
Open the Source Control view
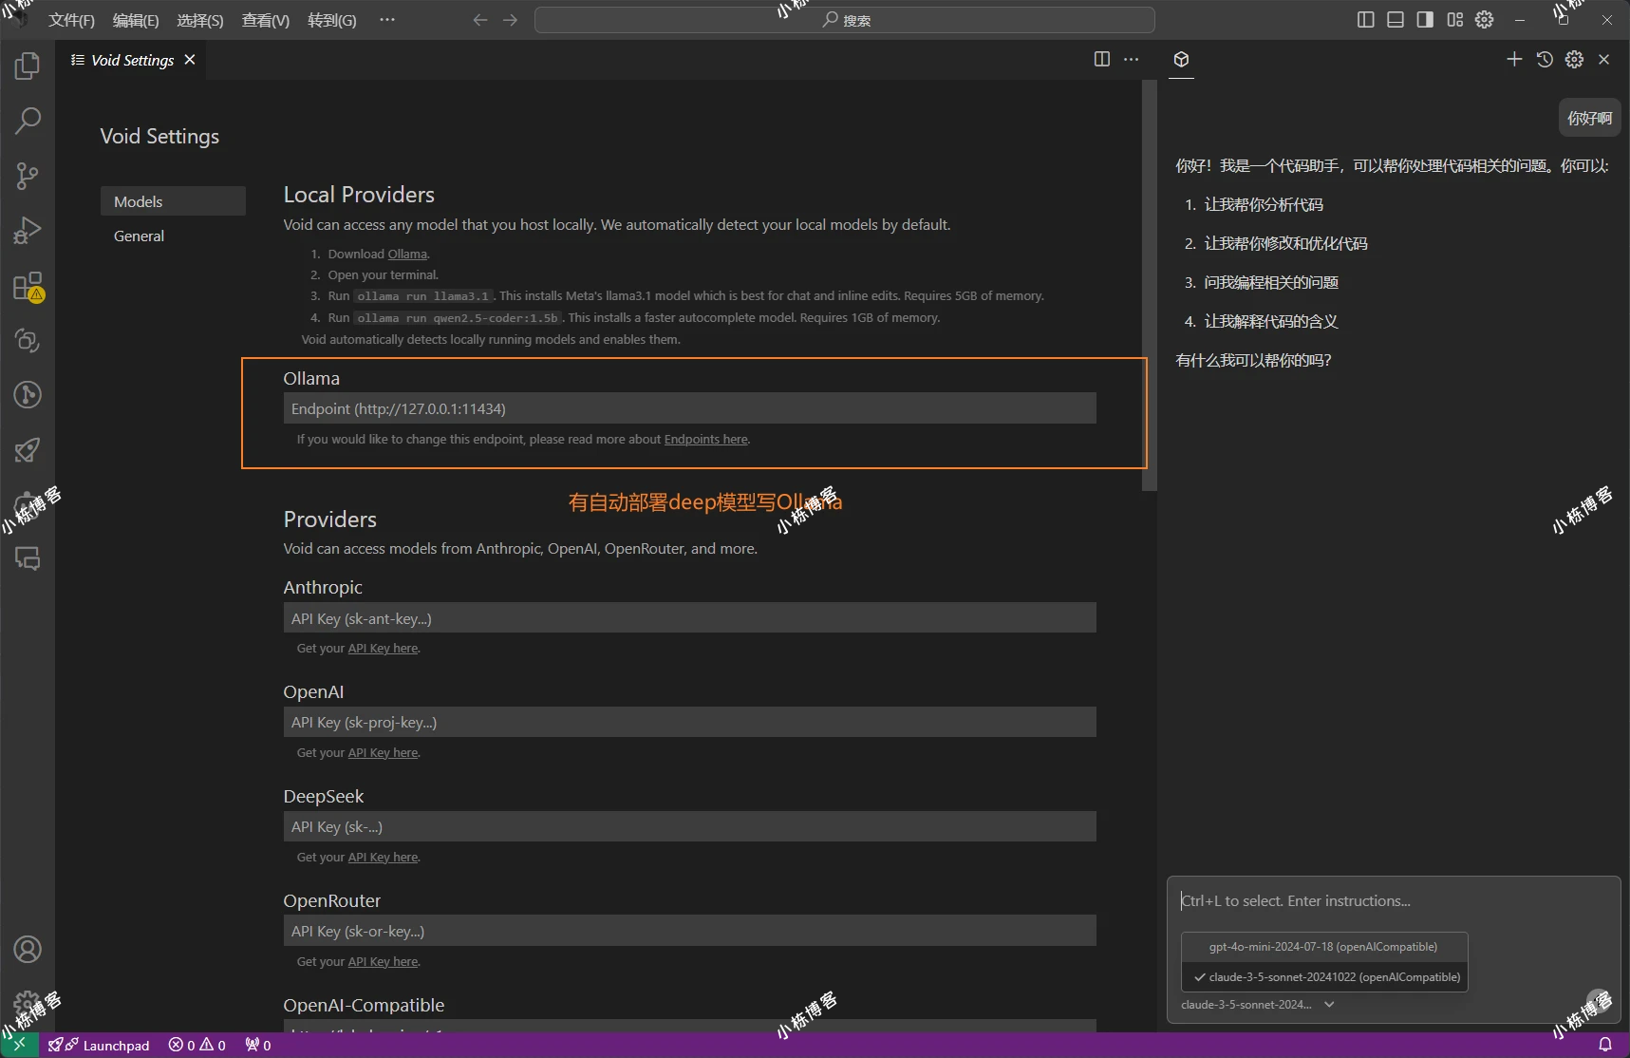pos(28,176)
